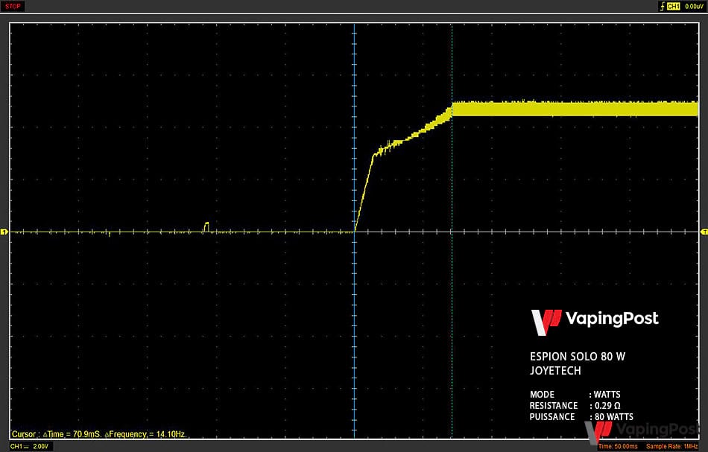Viewport: 708px width, 452px height.
Task: Click the channel 1 ground marker at left edge
Action: click(x=4, y=232)
